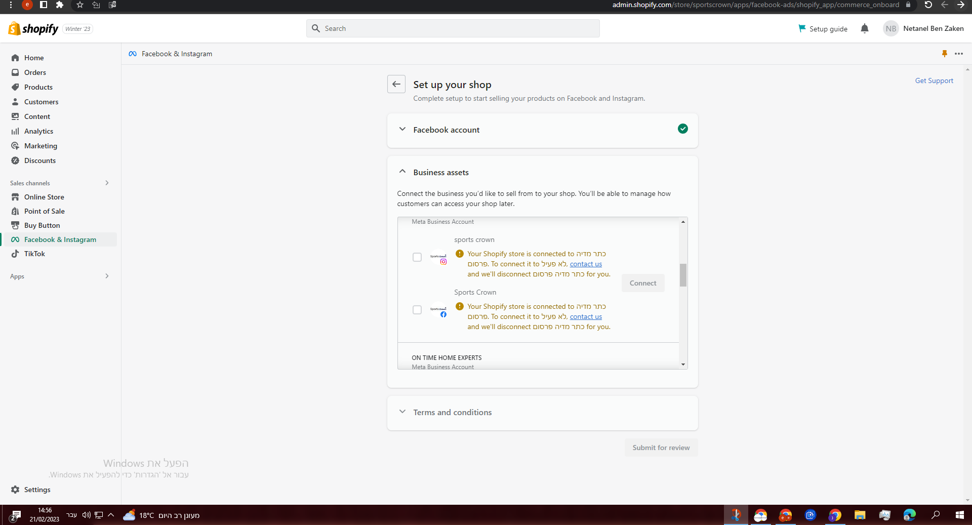Expand the Sales channels list
972x525 pixels.
[x=107, y=183]
